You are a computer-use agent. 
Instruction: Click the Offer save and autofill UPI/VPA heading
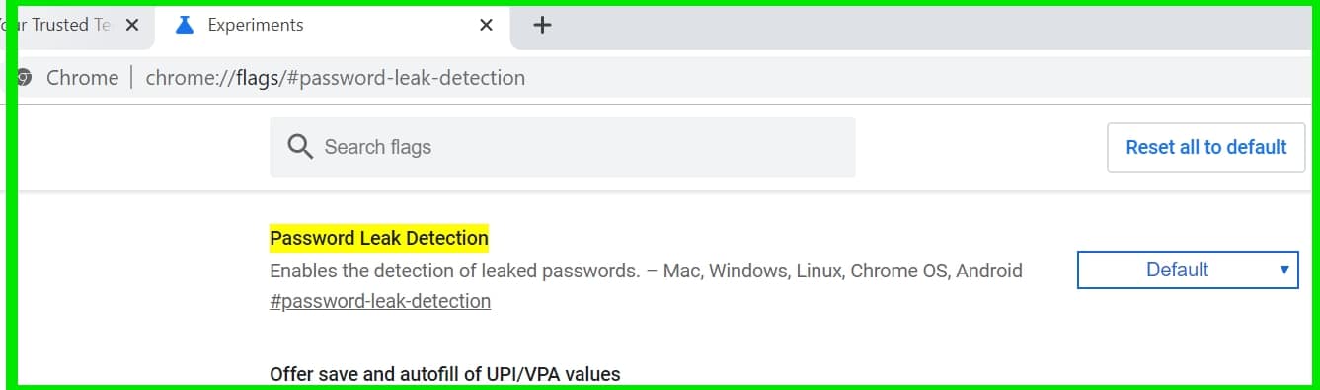pos(445,374)
